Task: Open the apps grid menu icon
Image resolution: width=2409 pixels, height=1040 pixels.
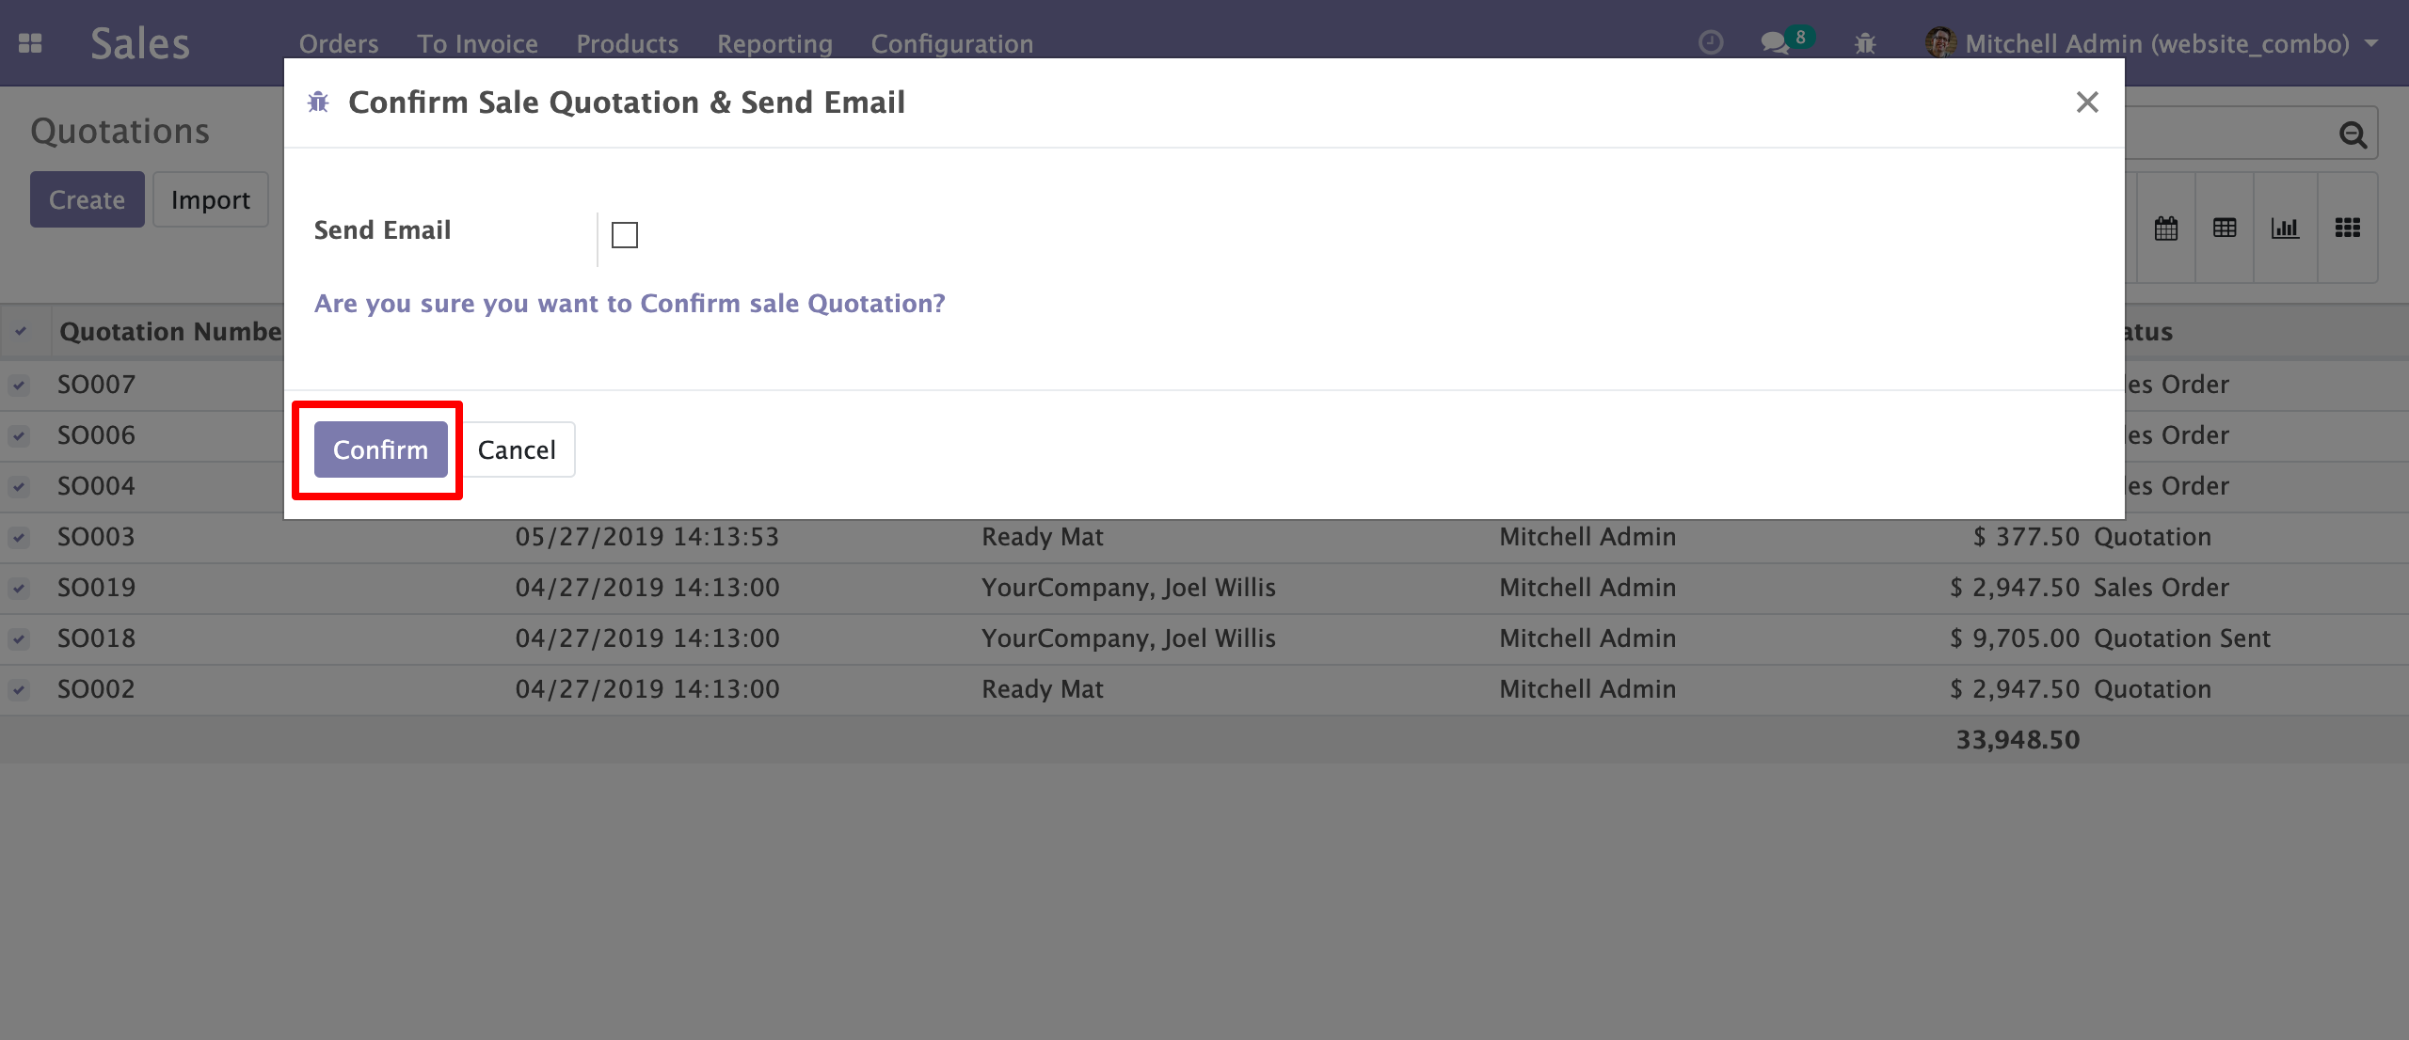Action: click(x=30, y=43)
